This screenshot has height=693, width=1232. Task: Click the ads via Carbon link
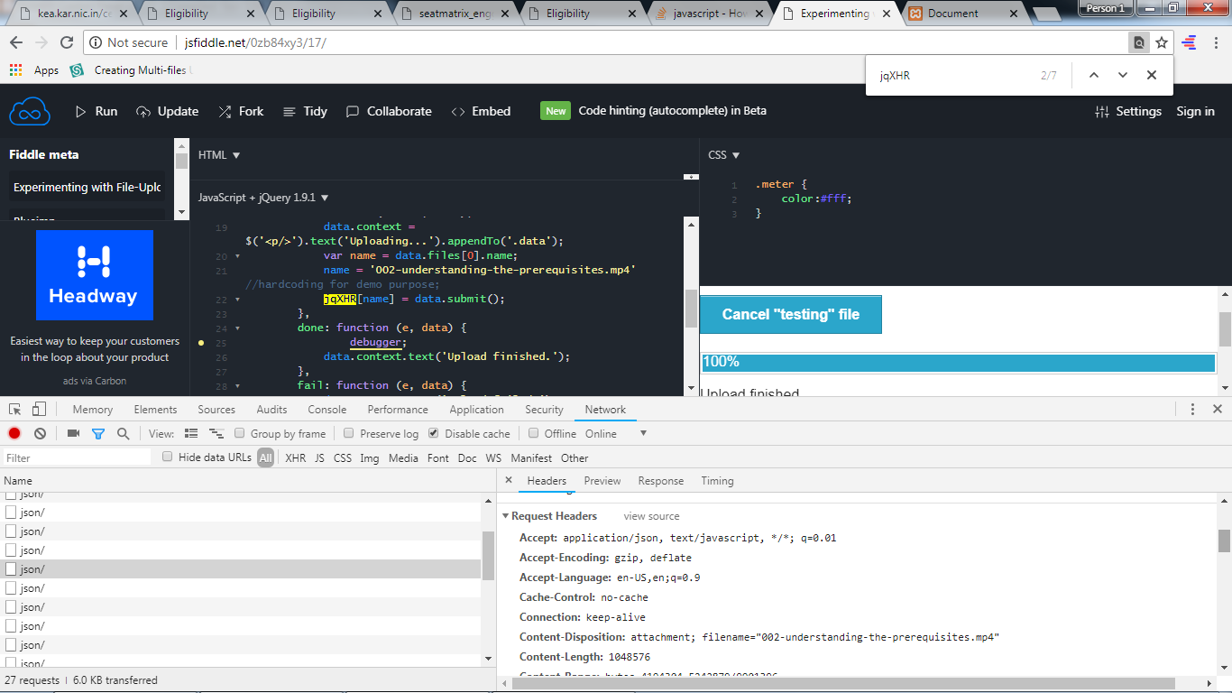(95, 381)
